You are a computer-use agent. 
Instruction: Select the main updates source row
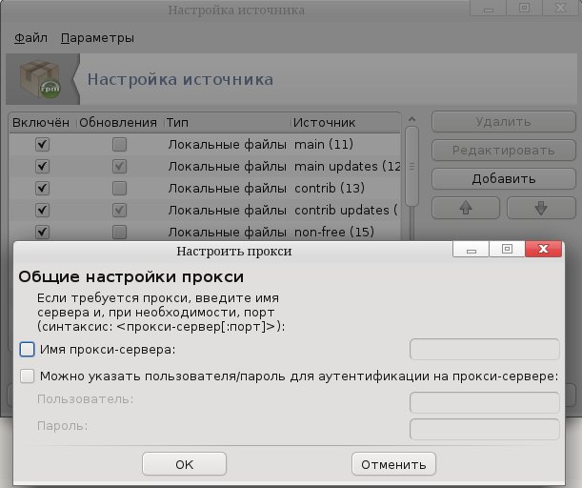(205, 167)
